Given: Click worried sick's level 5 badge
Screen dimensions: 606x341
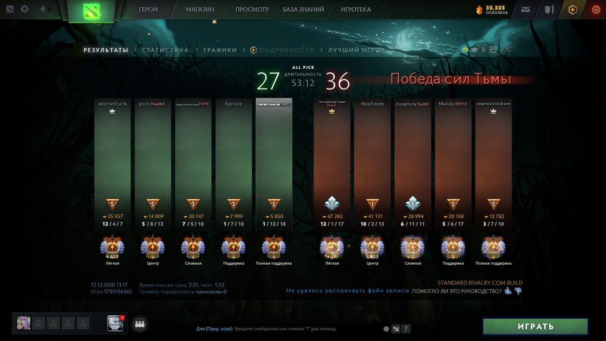Looking at the screenshot, I should (x=112, y=204).
